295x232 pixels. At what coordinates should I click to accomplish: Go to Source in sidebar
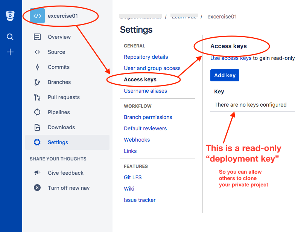(67, 52)
